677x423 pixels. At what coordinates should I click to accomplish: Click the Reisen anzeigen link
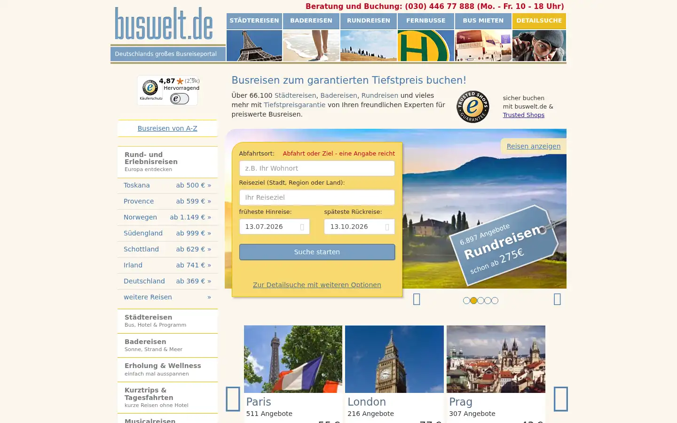click(534, 146)
